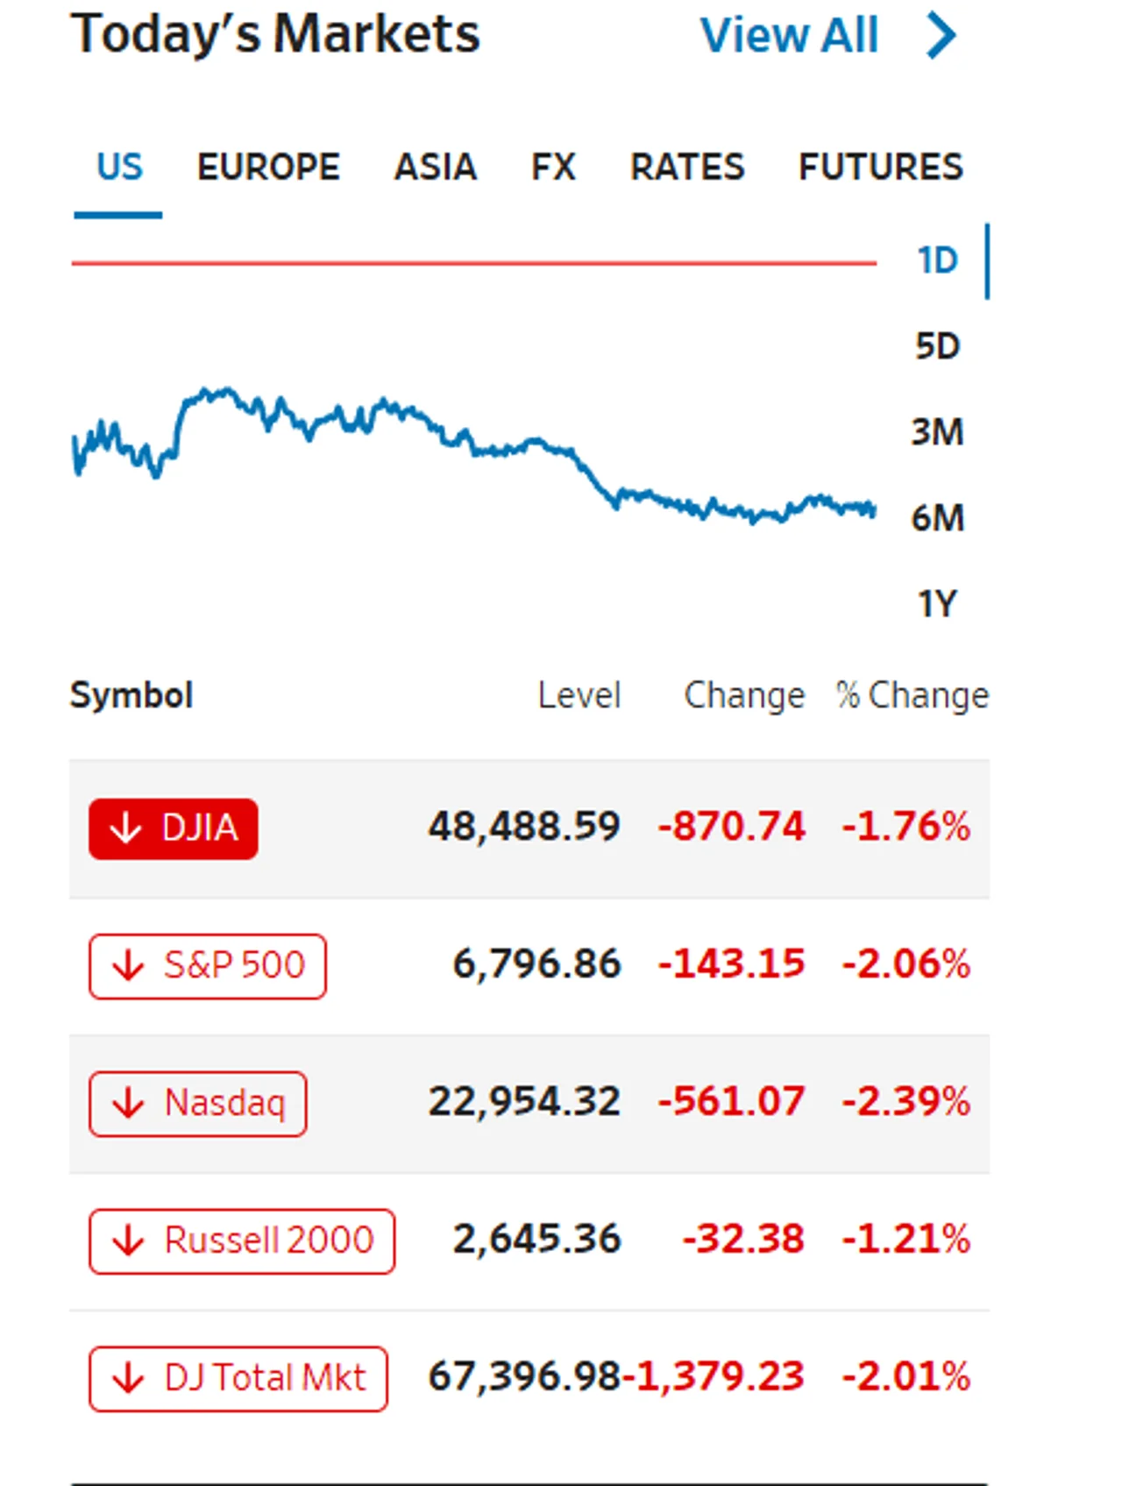Select the 1Y chart range
1122x1486 pixels.
click(x=938, y=604)
